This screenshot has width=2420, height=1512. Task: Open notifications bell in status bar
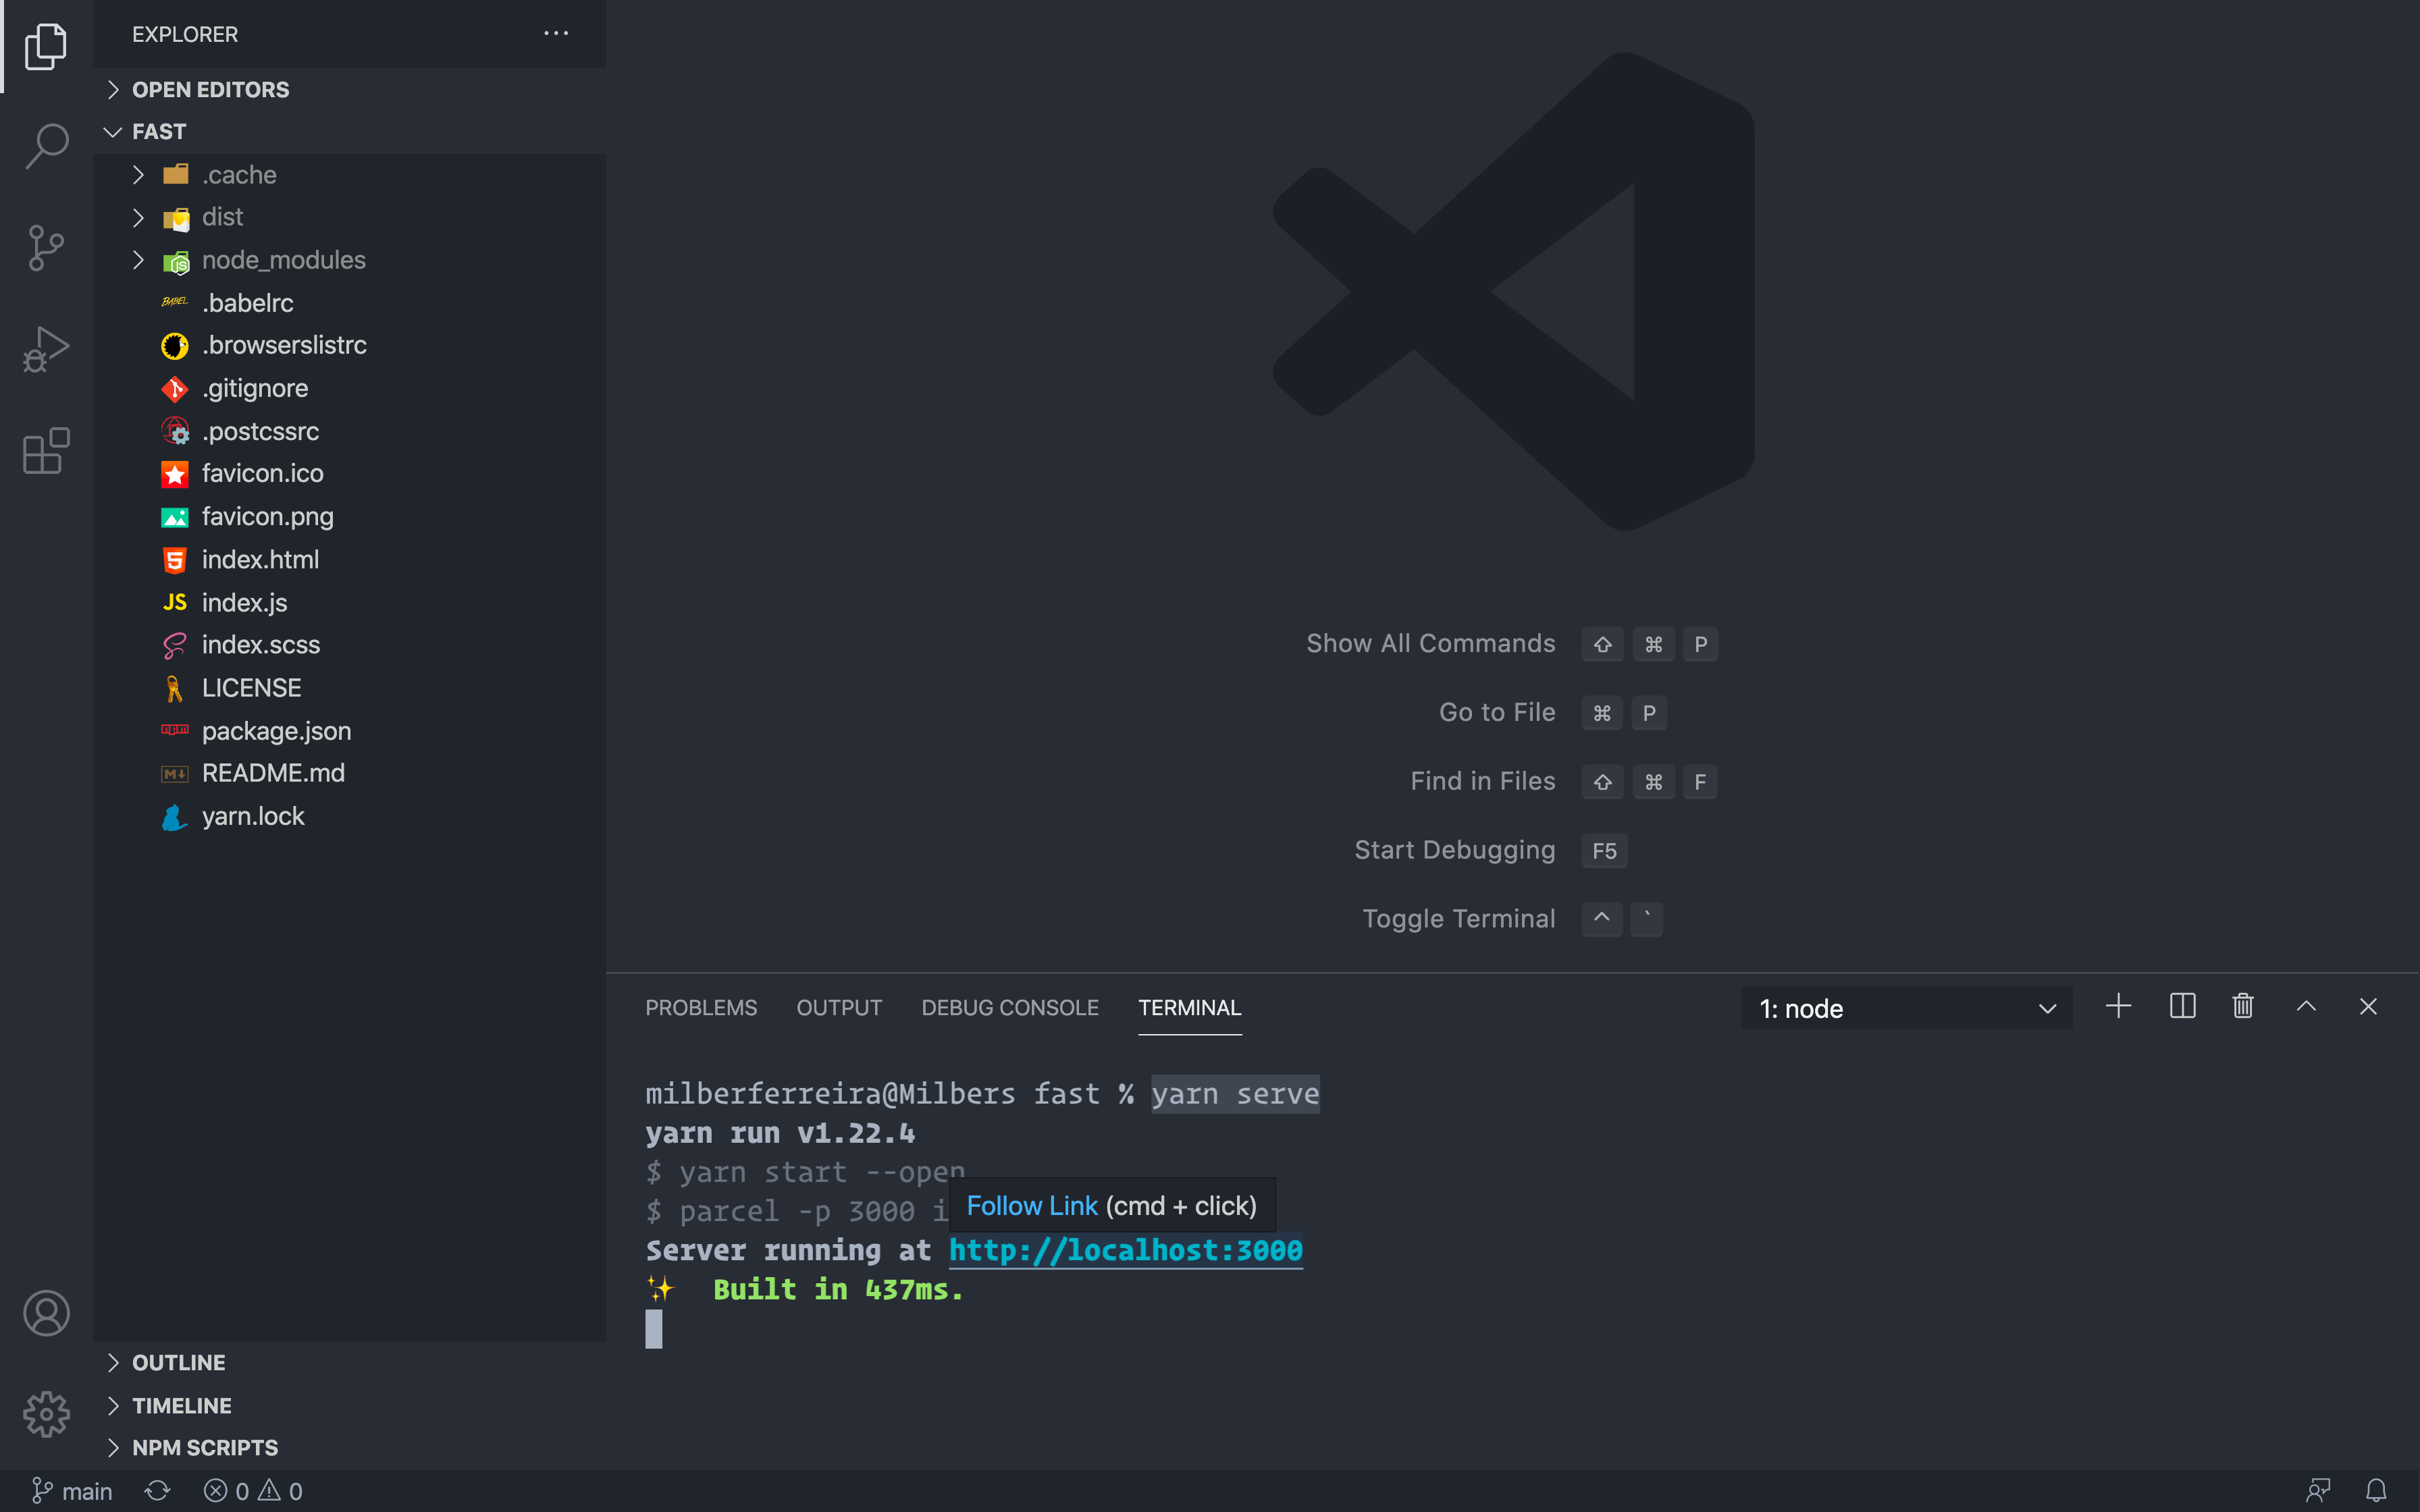click(x=2376, y=1491)
